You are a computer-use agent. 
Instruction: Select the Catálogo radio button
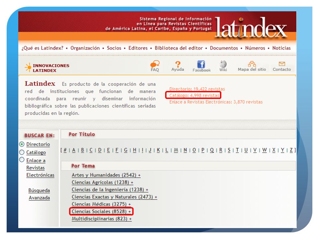[x=22, y=152]
